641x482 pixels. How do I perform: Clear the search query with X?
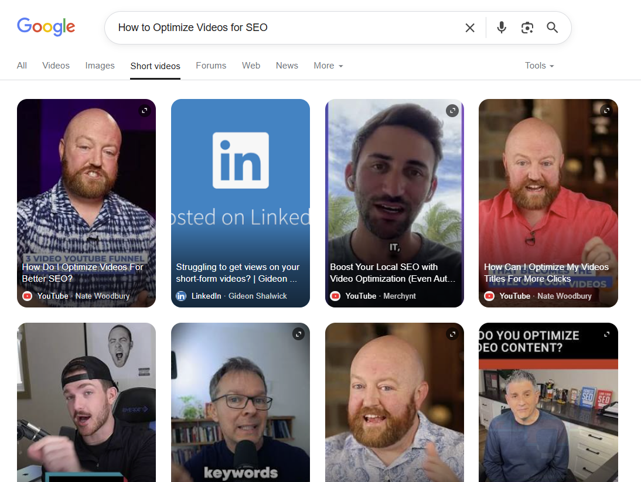point(470,28)
